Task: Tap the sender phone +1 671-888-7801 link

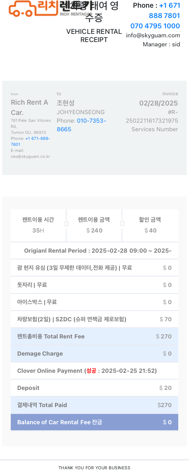Action: (x=30, y=142)
